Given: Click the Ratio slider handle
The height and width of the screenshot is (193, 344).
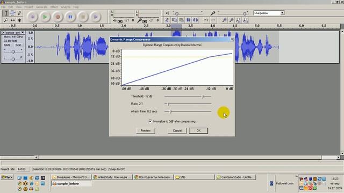Looking at the screenshot, I should 168,104.
